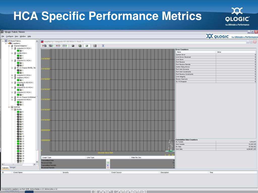Click the green status icon of compute-0-4 HCA-1 port 1
258x193 pixels.
(18, 51)
